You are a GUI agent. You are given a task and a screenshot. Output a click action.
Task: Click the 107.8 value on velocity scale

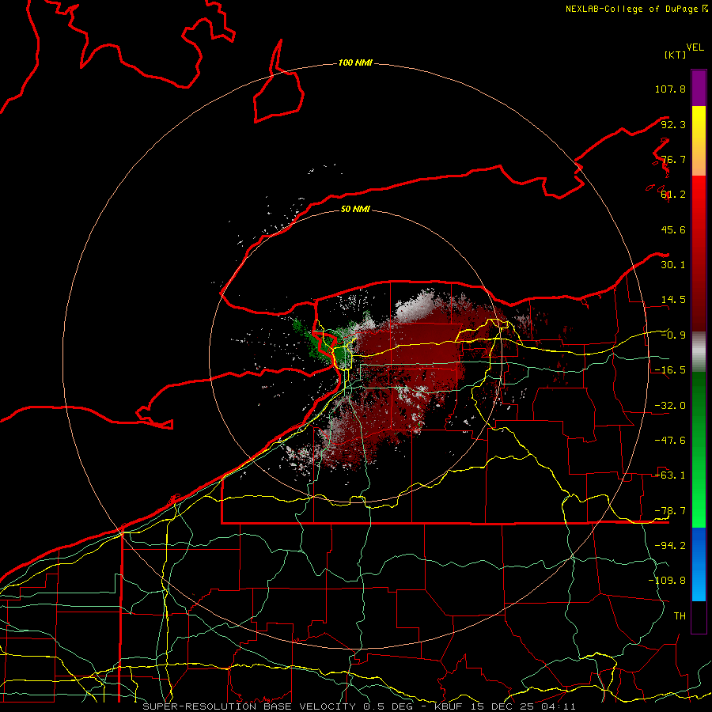coord(670,89)
